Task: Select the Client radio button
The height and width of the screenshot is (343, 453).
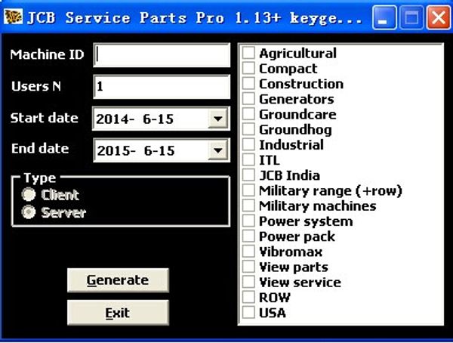Action: click(29, 194)
